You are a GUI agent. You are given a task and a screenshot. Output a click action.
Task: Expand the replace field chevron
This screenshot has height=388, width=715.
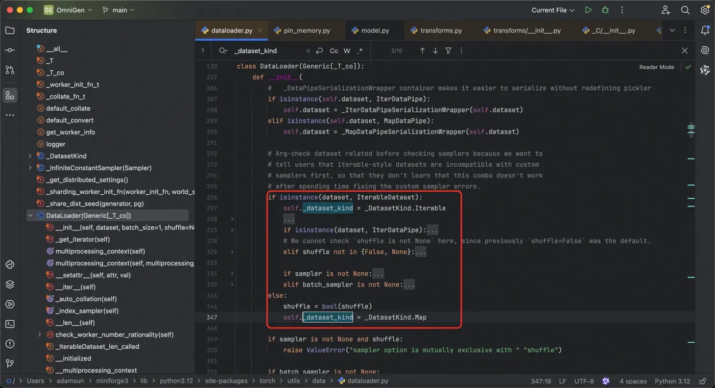(203, 50)
